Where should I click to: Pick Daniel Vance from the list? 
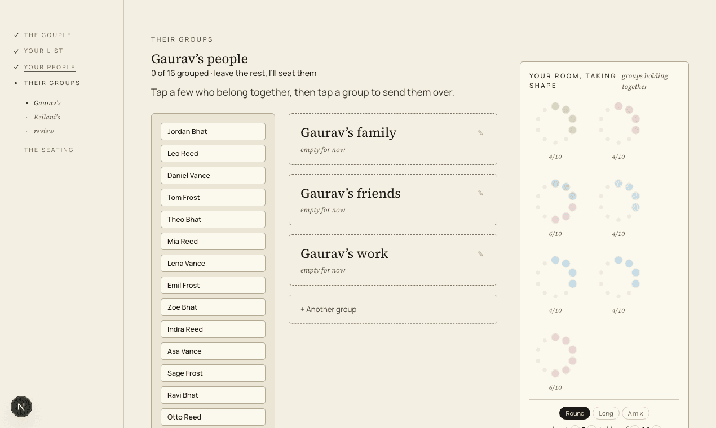click(213, 176)
